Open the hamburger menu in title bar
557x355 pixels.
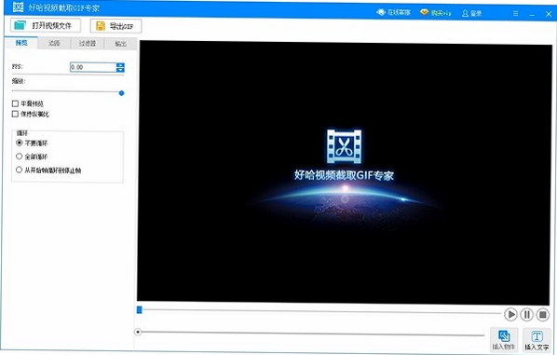click(x=515, y=13)
